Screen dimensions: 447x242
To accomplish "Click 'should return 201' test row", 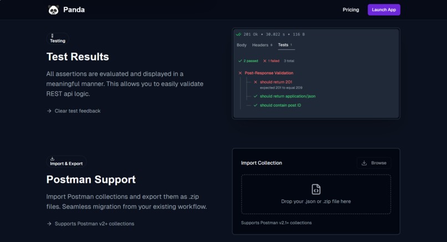I will coord(276,82).
